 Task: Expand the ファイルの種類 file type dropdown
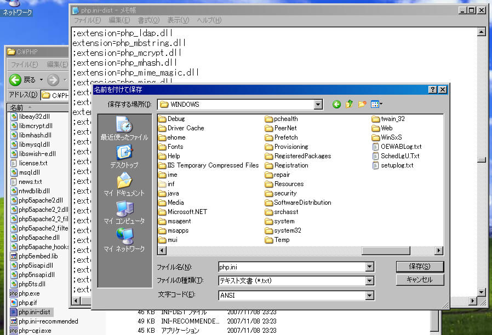[x=370, y=281]
